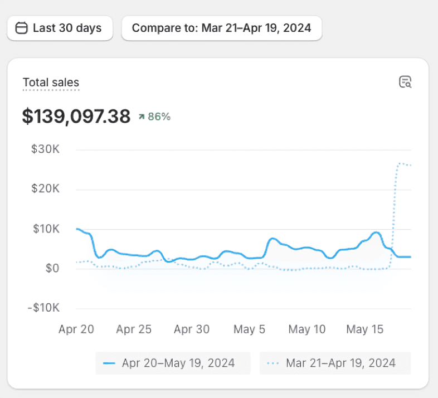This screenshot has height=398, width=438.
Task: Click the May 10 x-axis label
Action: [x=307, y=329]
